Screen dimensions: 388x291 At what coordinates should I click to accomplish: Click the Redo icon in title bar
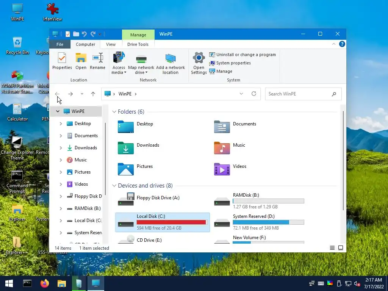click(x=93, y=34)
